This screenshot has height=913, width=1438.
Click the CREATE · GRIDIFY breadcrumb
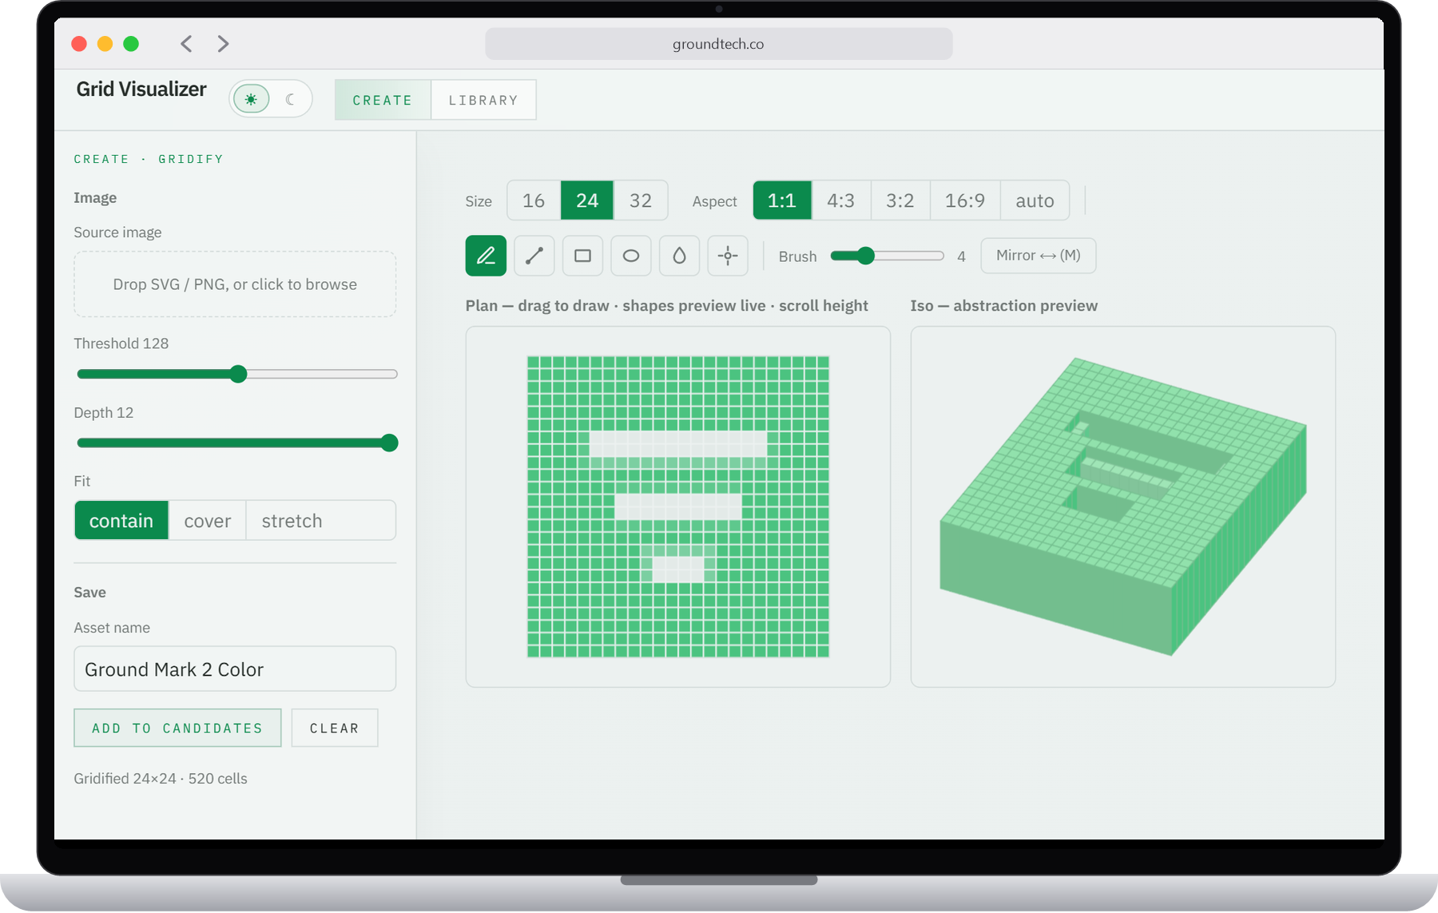(149, 159)
